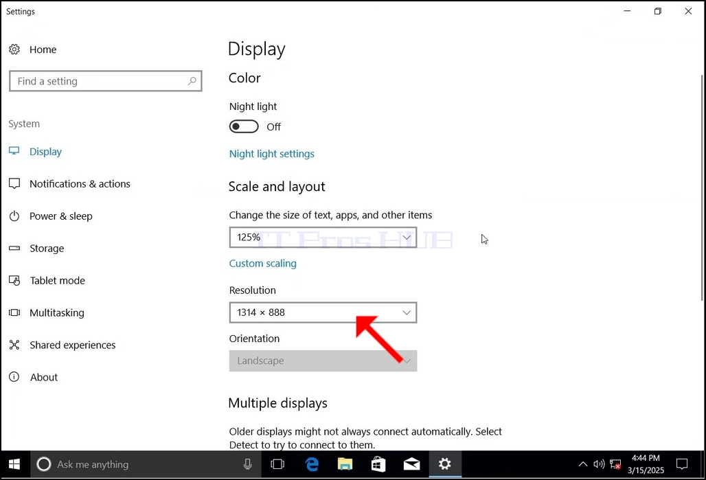
Task: Expand the 125% scaling dropdown
Action: 323,238
